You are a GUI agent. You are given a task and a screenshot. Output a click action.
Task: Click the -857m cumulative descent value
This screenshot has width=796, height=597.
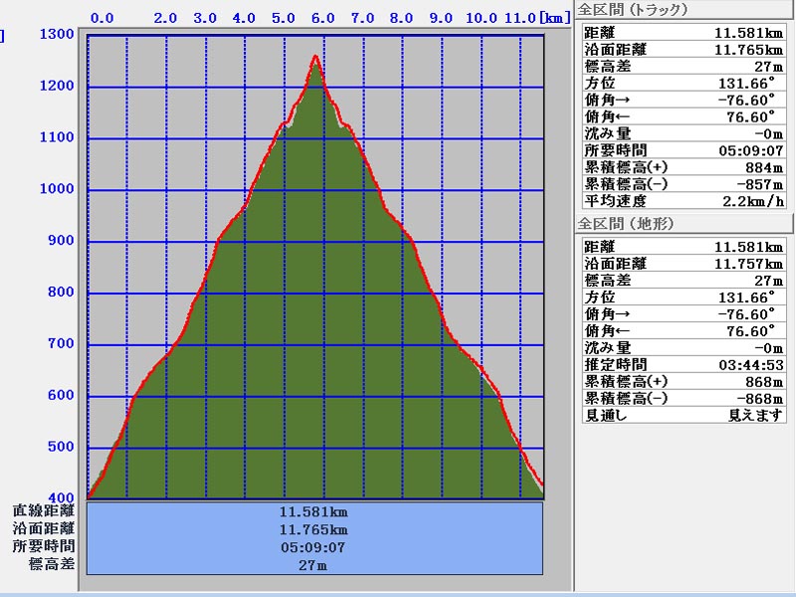pos(758,184)
